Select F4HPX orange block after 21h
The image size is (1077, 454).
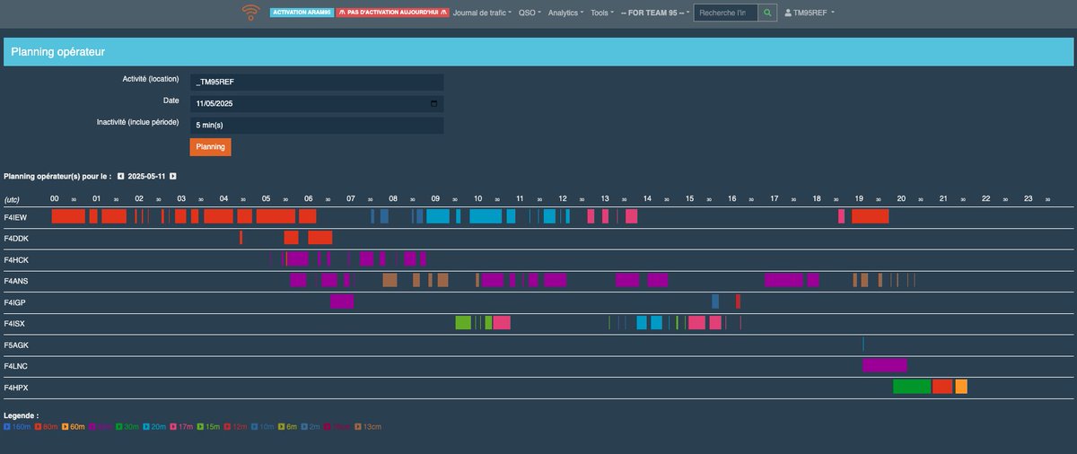pos(961,387)
